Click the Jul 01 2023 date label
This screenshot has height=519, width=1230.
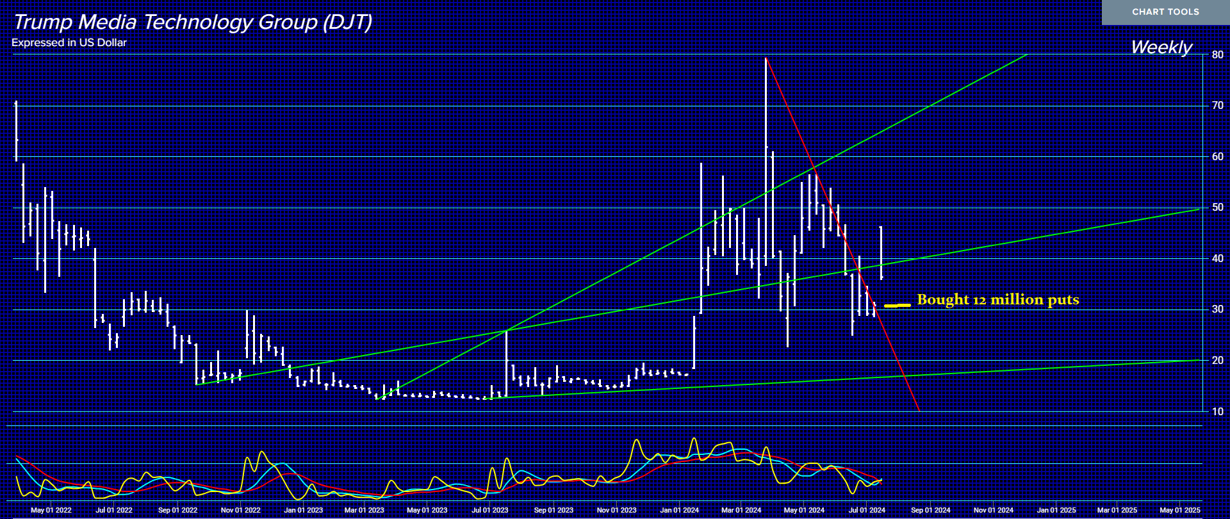click(x=490, y=511)
